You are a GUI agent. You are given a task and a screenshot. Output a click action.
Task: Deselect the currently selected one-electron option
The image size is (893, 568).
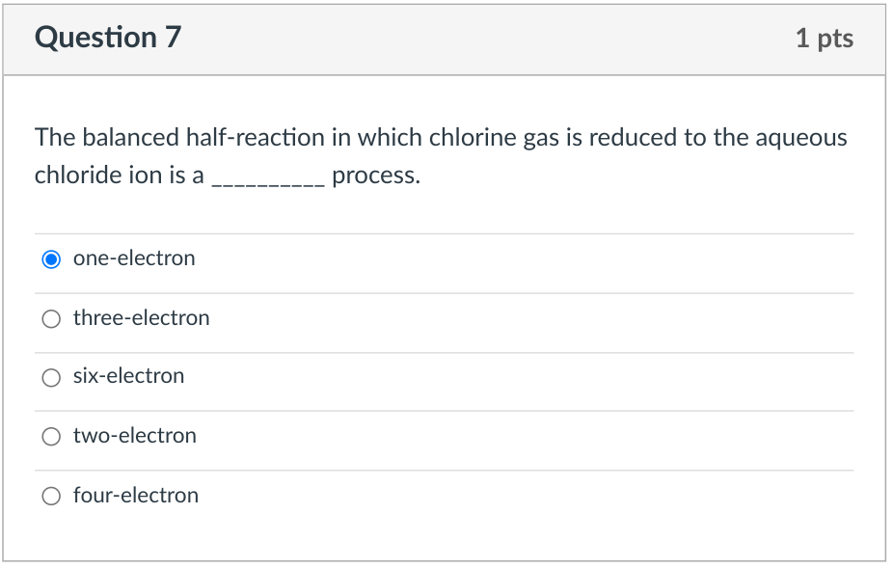[51, 258]
